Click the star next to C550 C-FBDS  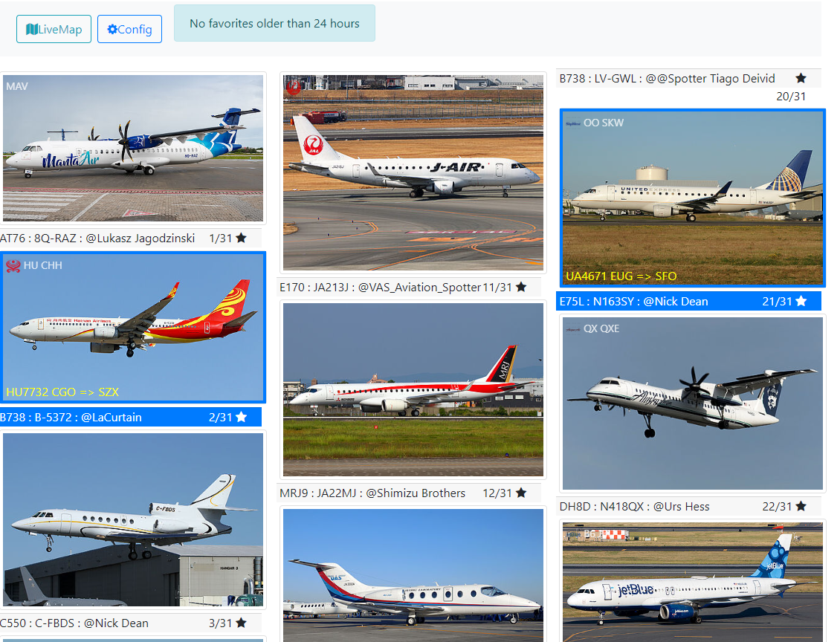241,623
